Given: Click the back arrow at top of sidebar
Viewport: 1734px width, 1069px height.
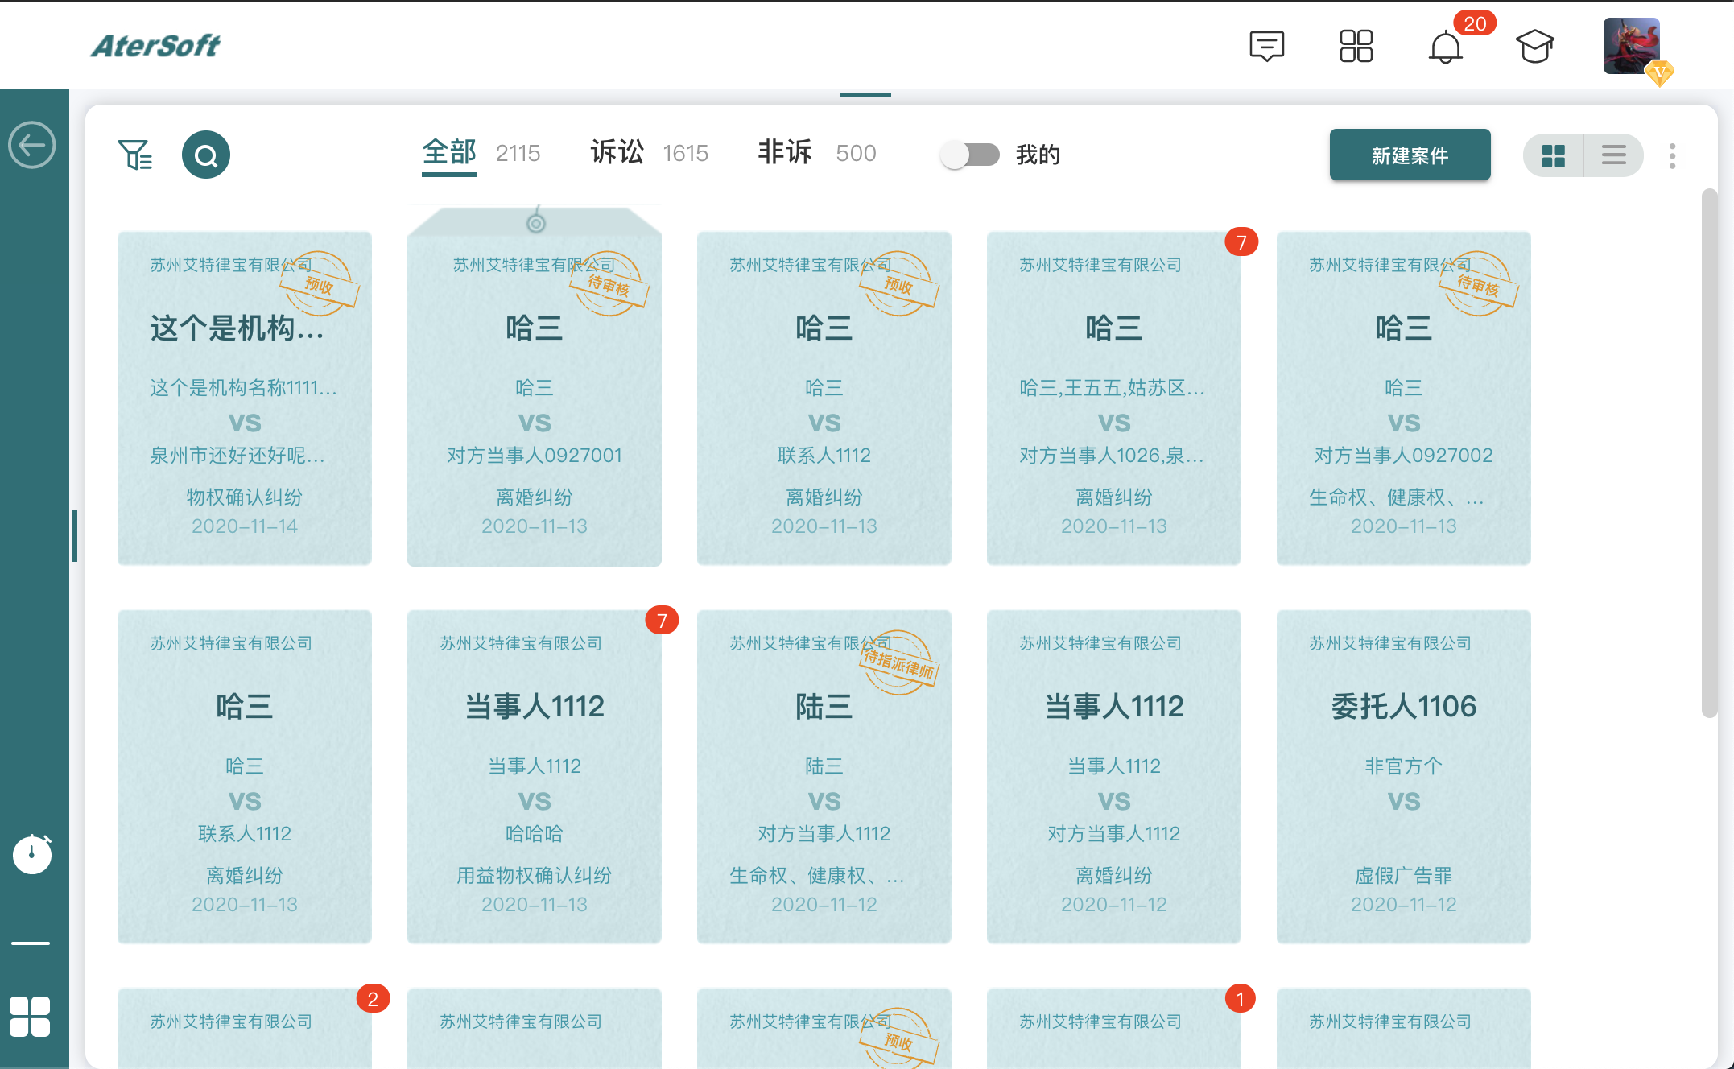Looking at the screenshot, I should [x=34, y=144].
